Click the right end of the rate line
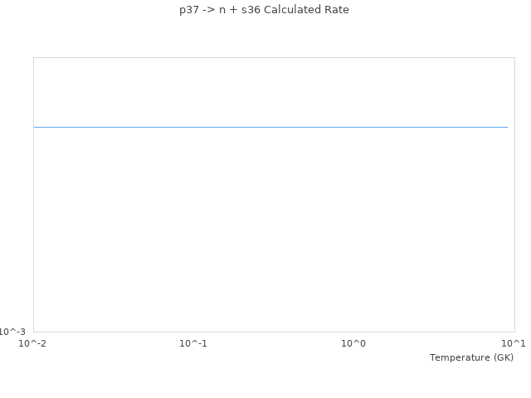The width and height of the screenshot is (531, 398). pos(506,127)
